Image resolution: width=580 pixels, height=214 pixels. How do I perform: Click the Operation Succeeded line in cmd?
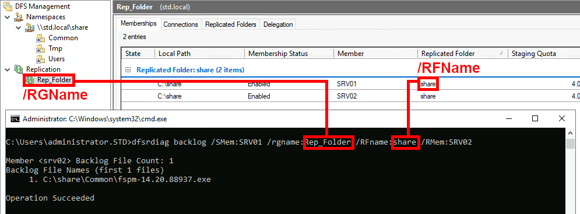(x=50, y=198)
